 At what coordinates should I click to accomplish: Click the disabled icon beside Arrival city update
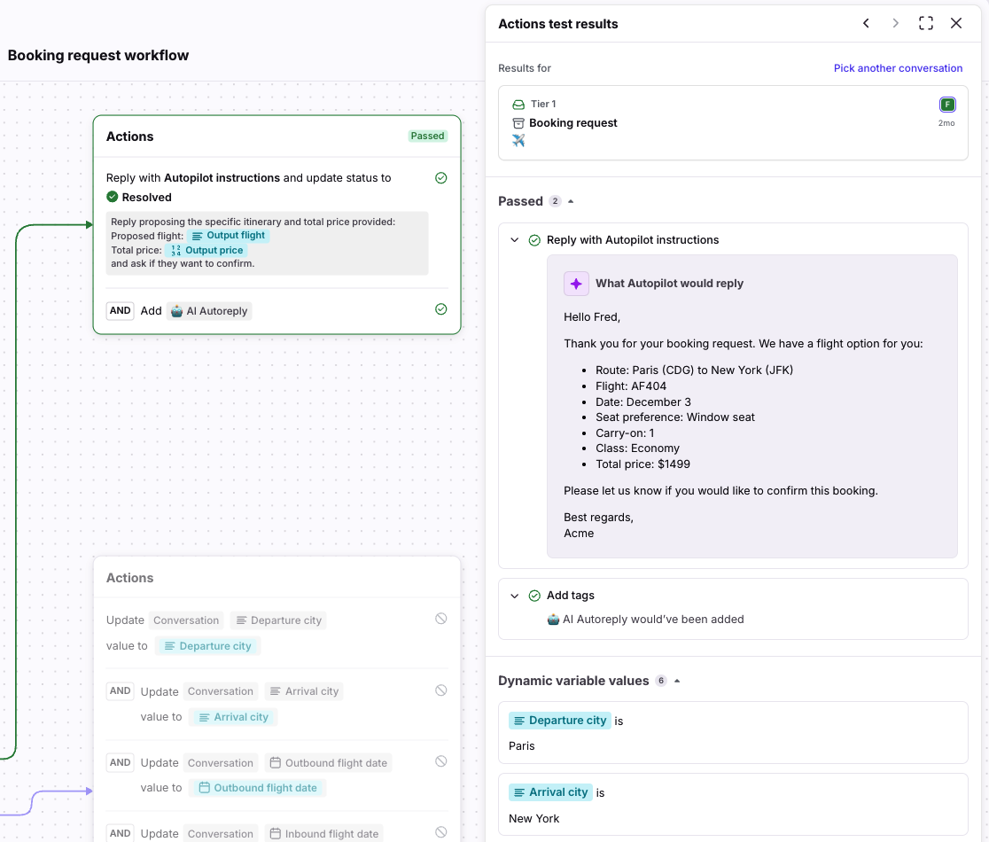[x=440, y=690]
